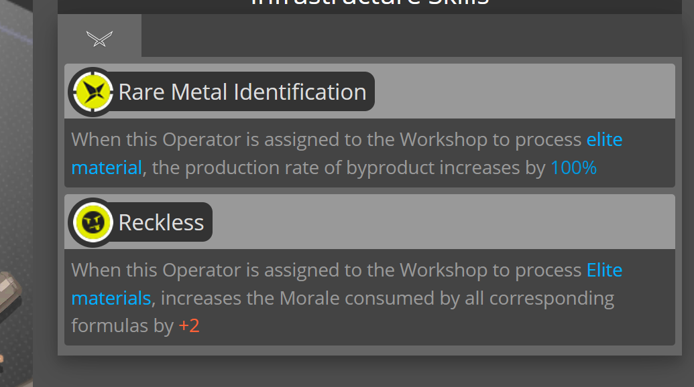Click the Rare Metal Identification skill icon

coord(93,92)
